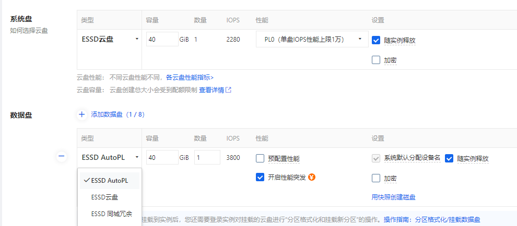
Task: Enable data disk 加密 checkbox
Action: (376, 178)
